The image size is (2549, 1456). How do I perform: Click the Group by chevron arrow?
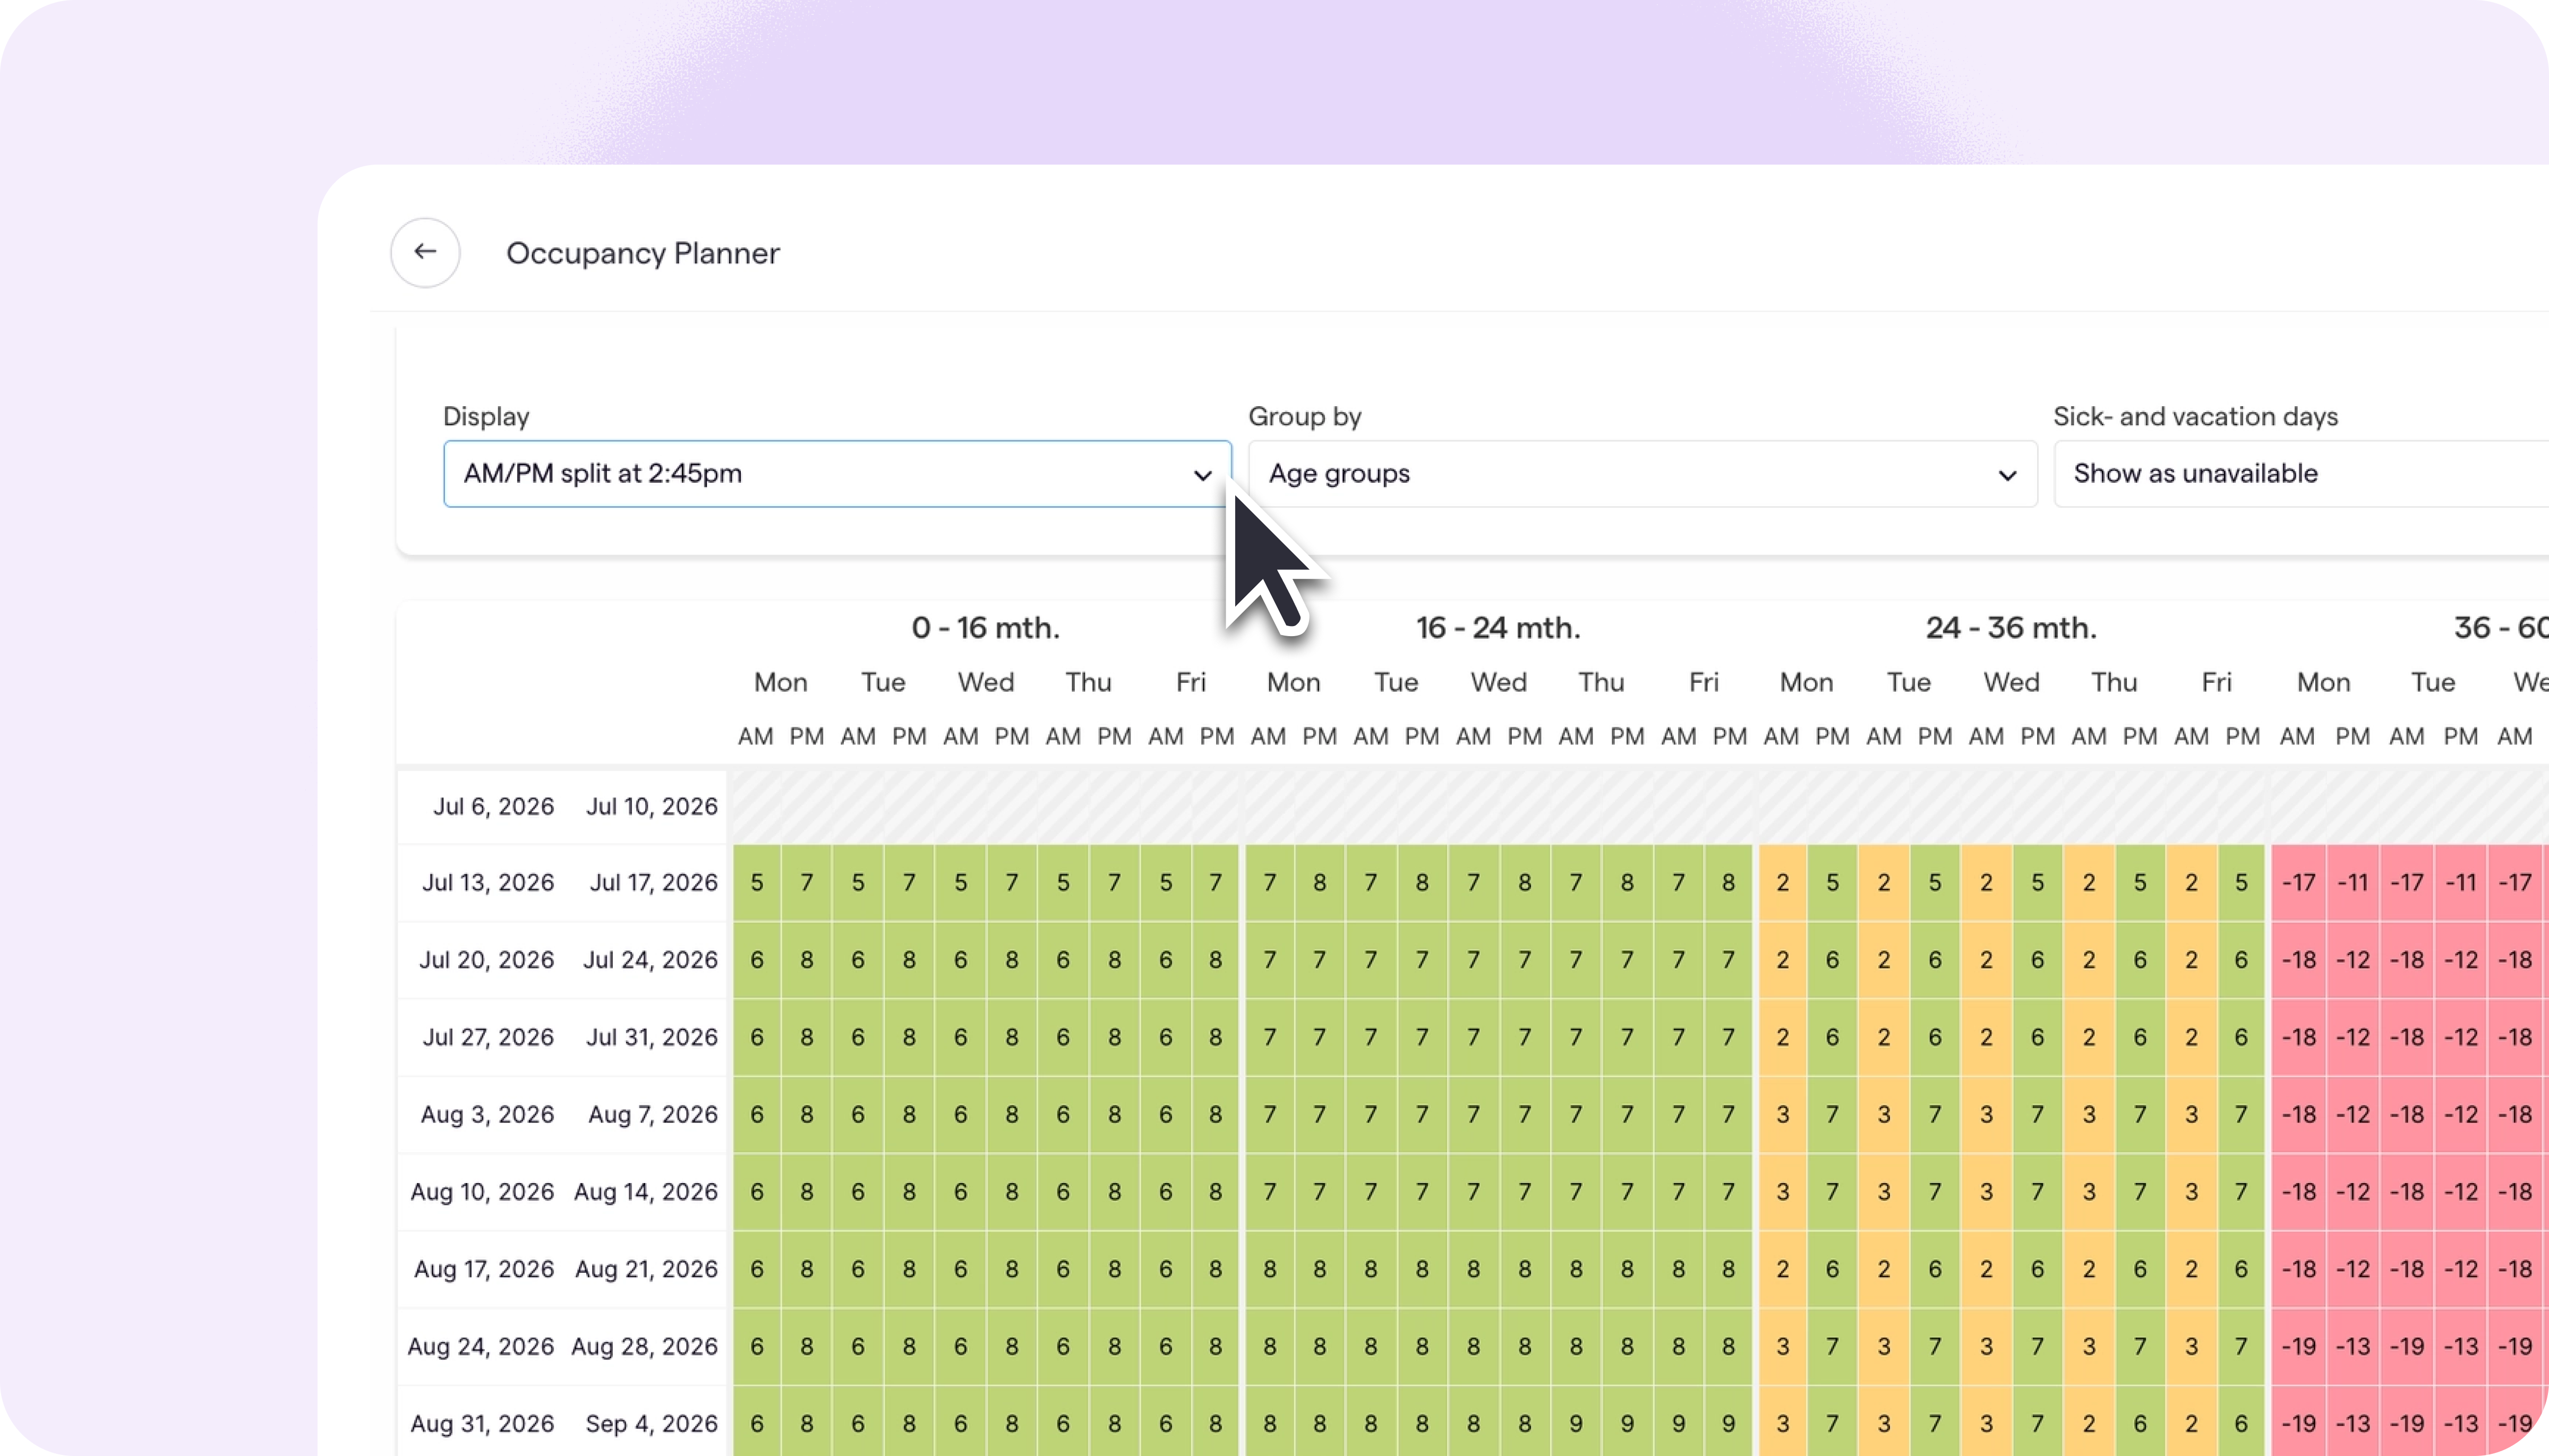[x=2007, y=475]
